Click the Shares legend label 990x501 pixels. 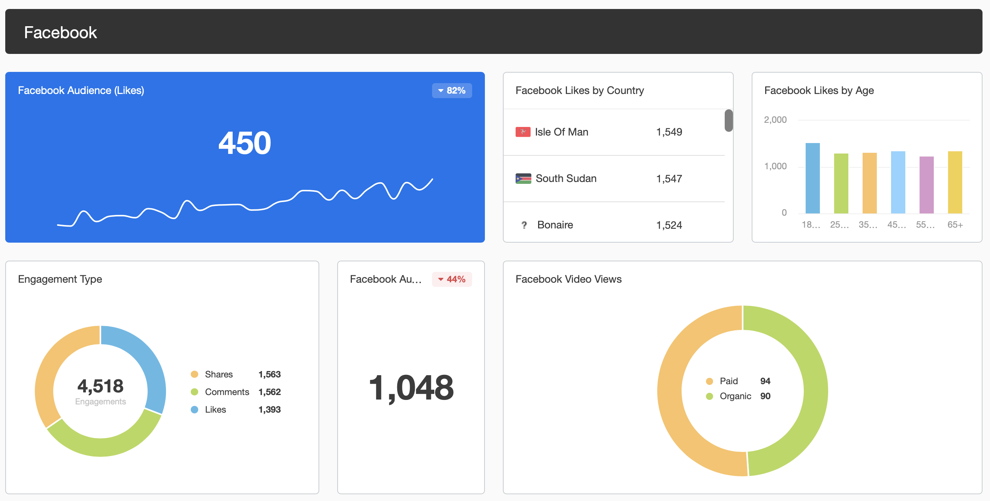coord(219,374)
